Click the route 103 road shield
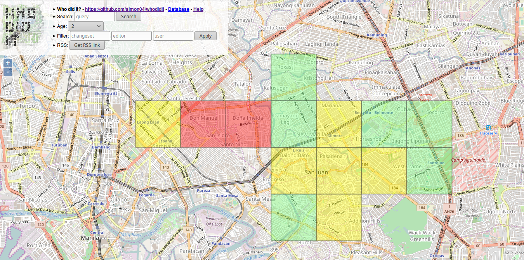Screen dimensions: 524x260 (x=7, y=93)
